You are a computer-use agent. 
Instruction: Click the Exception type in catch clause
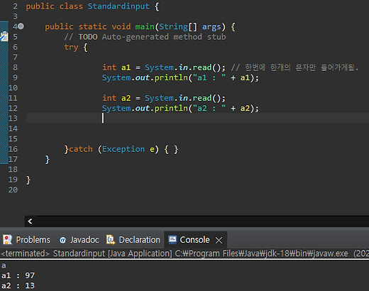(x=123, y=149)
